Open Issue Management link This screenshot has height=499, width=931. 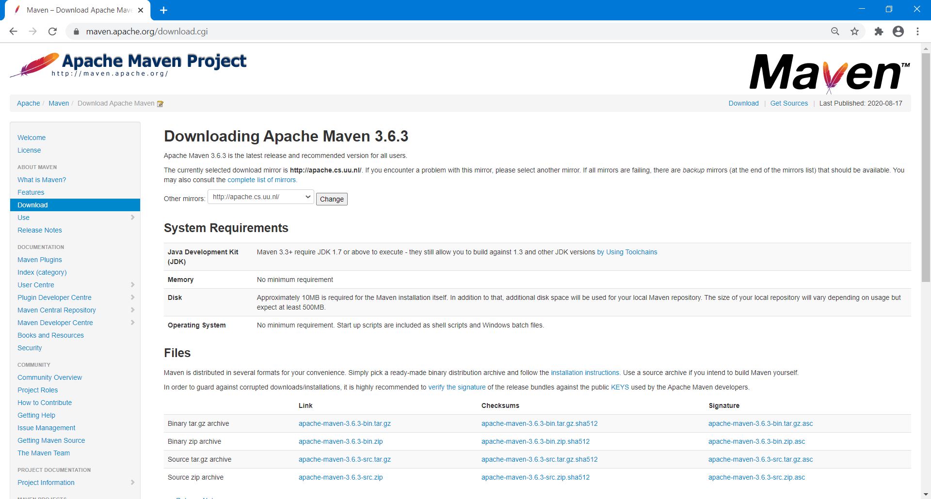[x=46, y=428]
